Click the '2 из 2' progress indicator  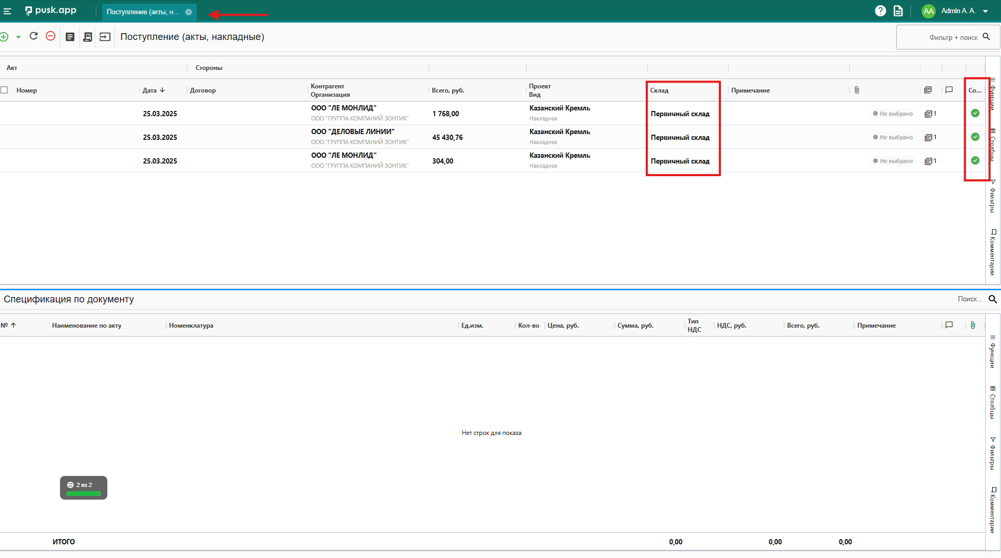[x=84, y=488]
